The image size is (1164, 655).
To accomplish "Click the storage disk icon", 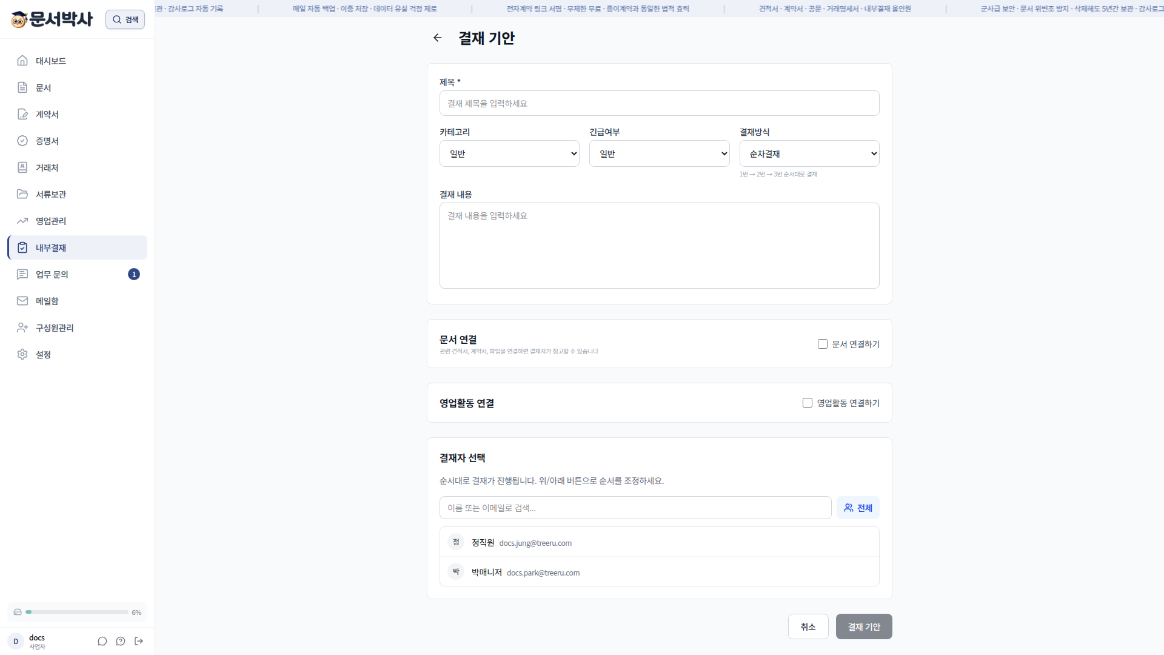I will pos(18,613).
